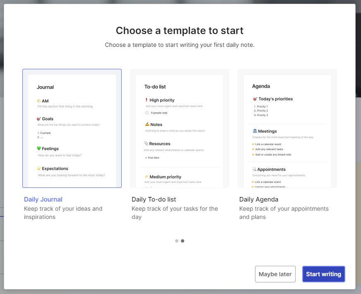This screenshot has height=294, width=361.
Task: Click the dart icon beside Today's priorities
Action: pos(255,99)
